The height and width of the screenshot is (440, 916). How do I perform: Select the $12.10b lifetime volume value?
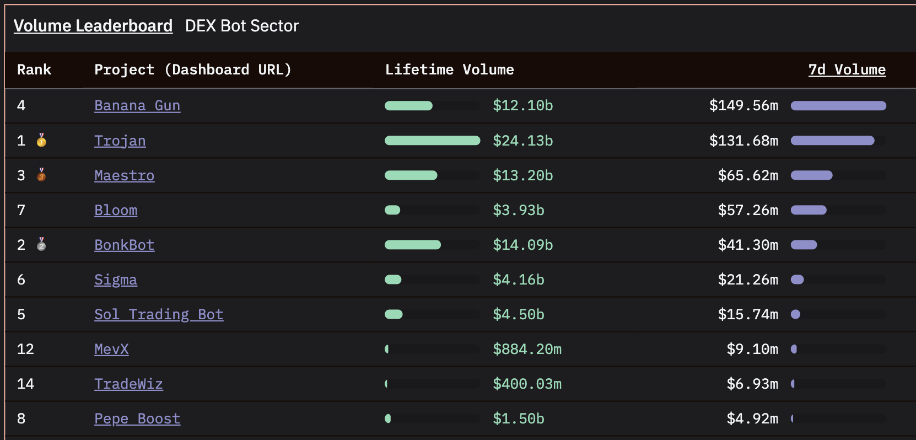click(x=523, y=105)
